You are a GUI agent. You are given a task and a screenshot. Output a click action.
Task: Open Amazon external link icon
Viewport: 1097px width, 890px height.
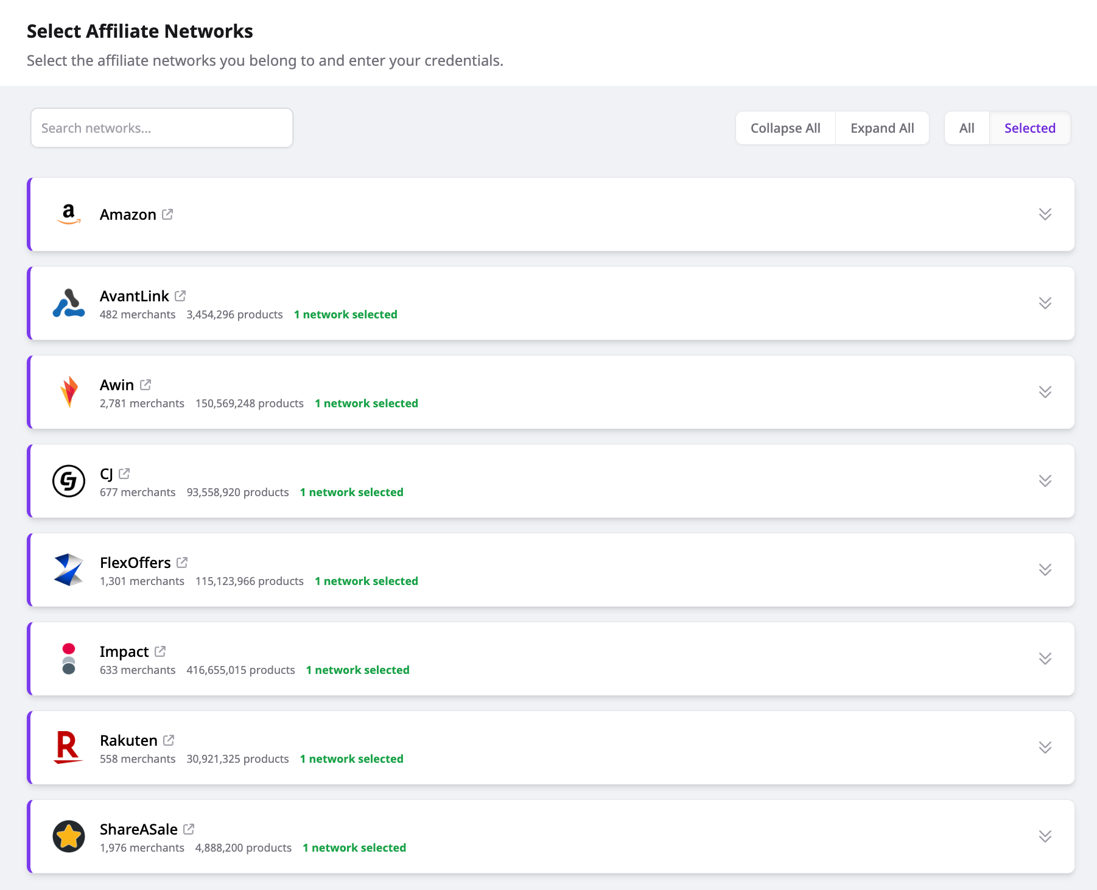click(167, 214)
